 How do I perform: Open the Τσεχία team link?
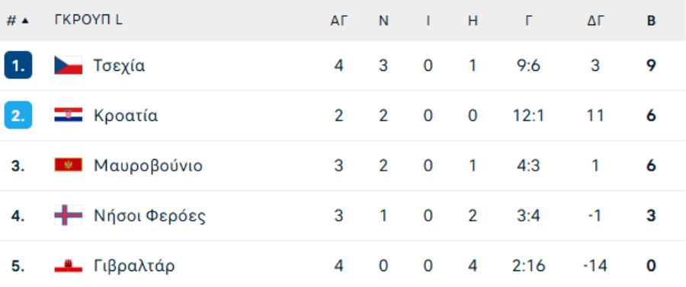tap(120, 66)
